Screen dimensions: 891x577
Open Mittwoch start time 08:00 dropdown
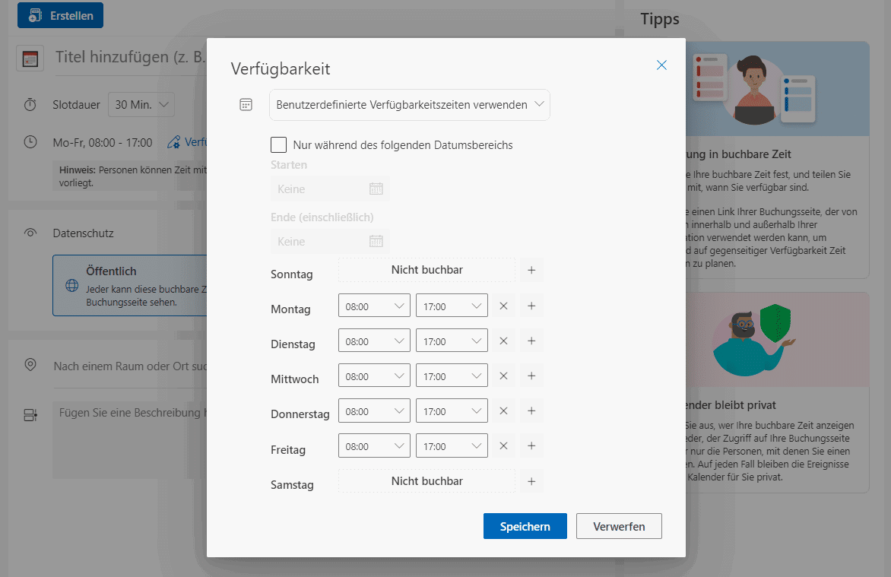pyautogui.click(x=374, y=376)
